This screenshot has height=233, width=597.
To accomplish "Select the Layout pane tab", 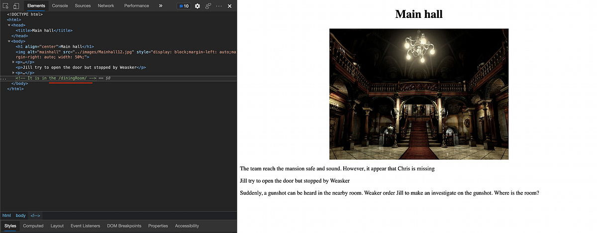I will click(57, 226).
